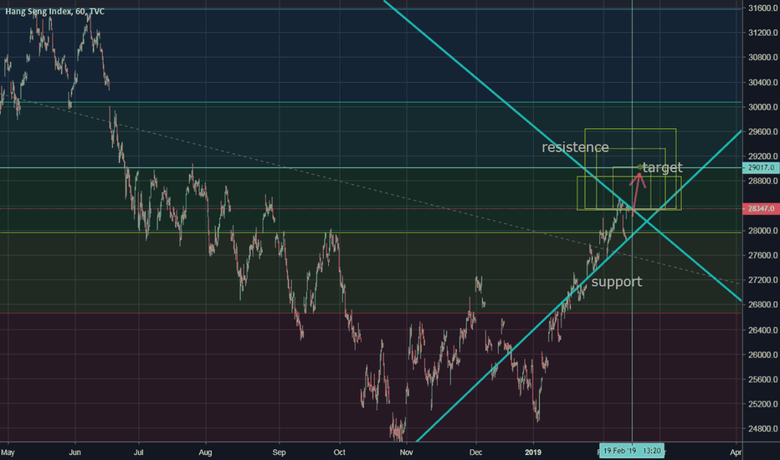Click the Jul label on time axis

(x=138, y=452)
